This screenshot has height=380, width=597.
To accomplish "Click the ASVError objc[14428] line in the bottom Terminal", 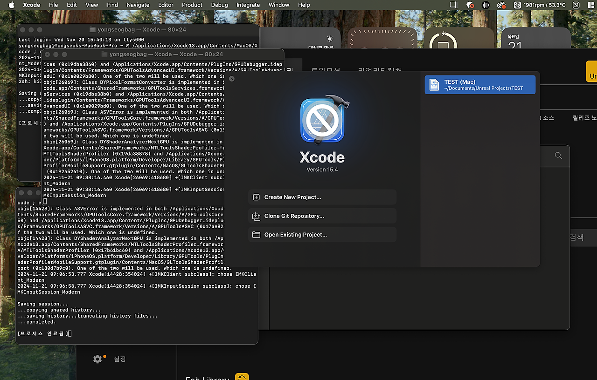I will 121,209.
